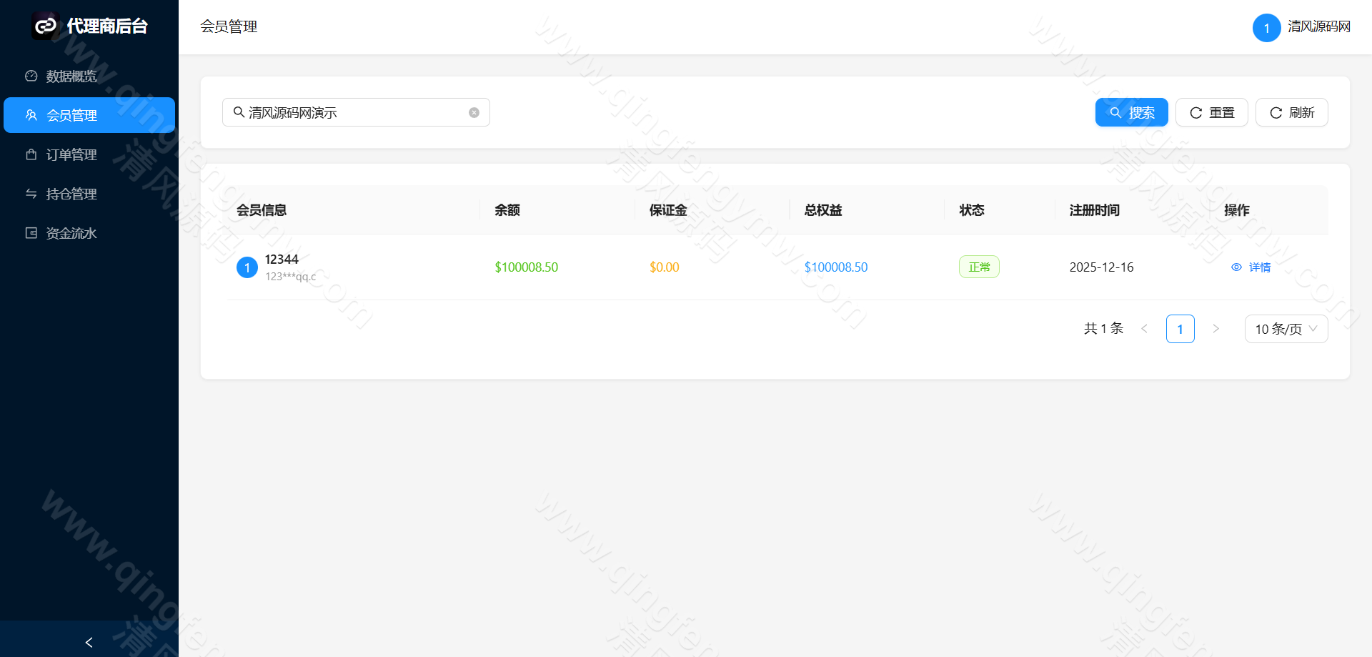The width and height of the screenshot is (1372, 657).
Task: Click the 会员管理 member icon in sidebar
Action: [x=31, y=115]
